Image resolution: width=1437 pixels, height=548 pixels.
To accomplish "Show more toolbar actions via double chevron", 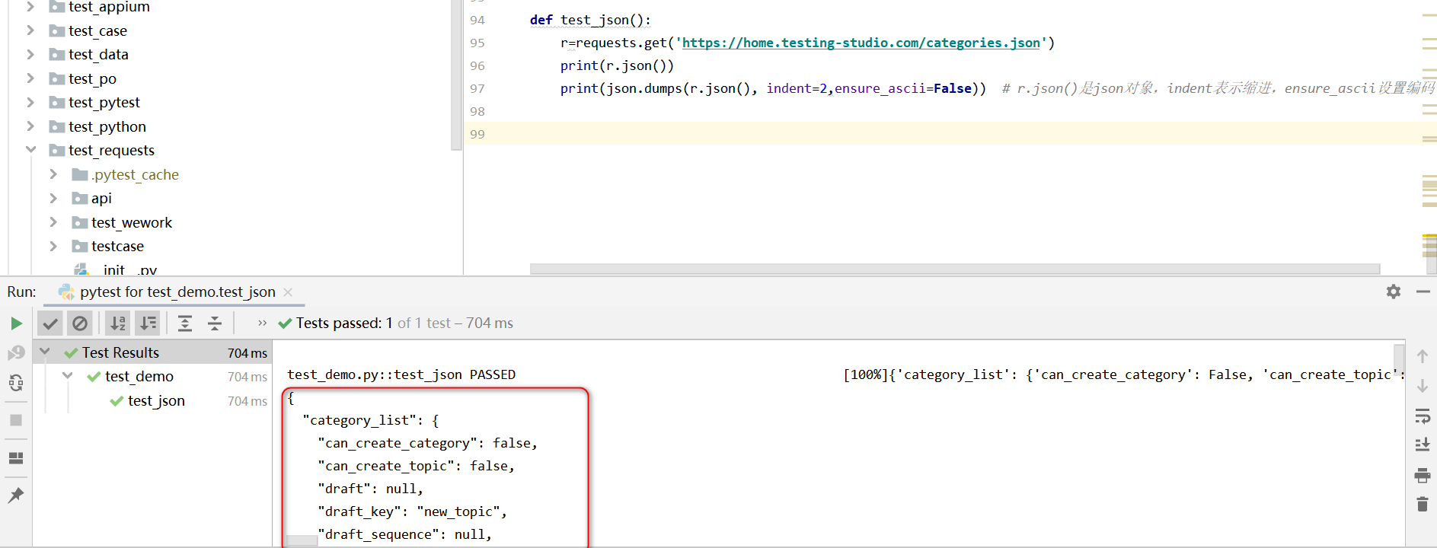I will tap(262, 323).
